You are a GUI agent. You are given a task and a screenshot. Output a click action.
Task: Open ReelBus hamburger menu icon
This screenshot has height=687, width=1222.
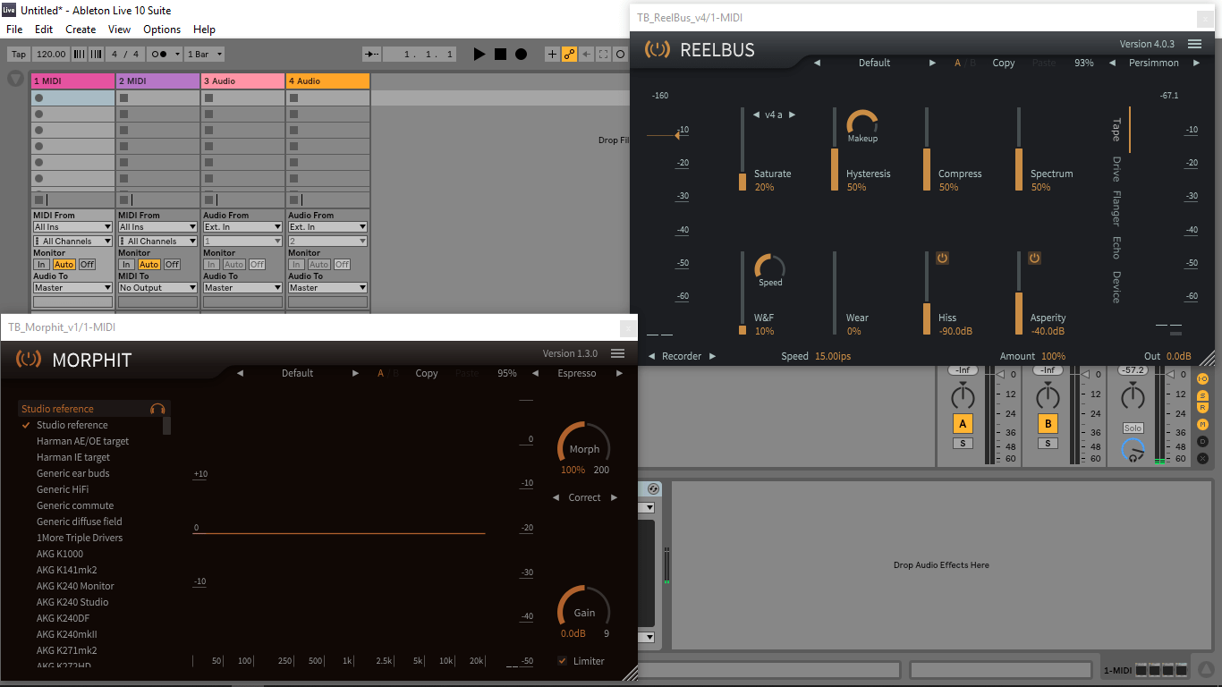click(1194, 44)
